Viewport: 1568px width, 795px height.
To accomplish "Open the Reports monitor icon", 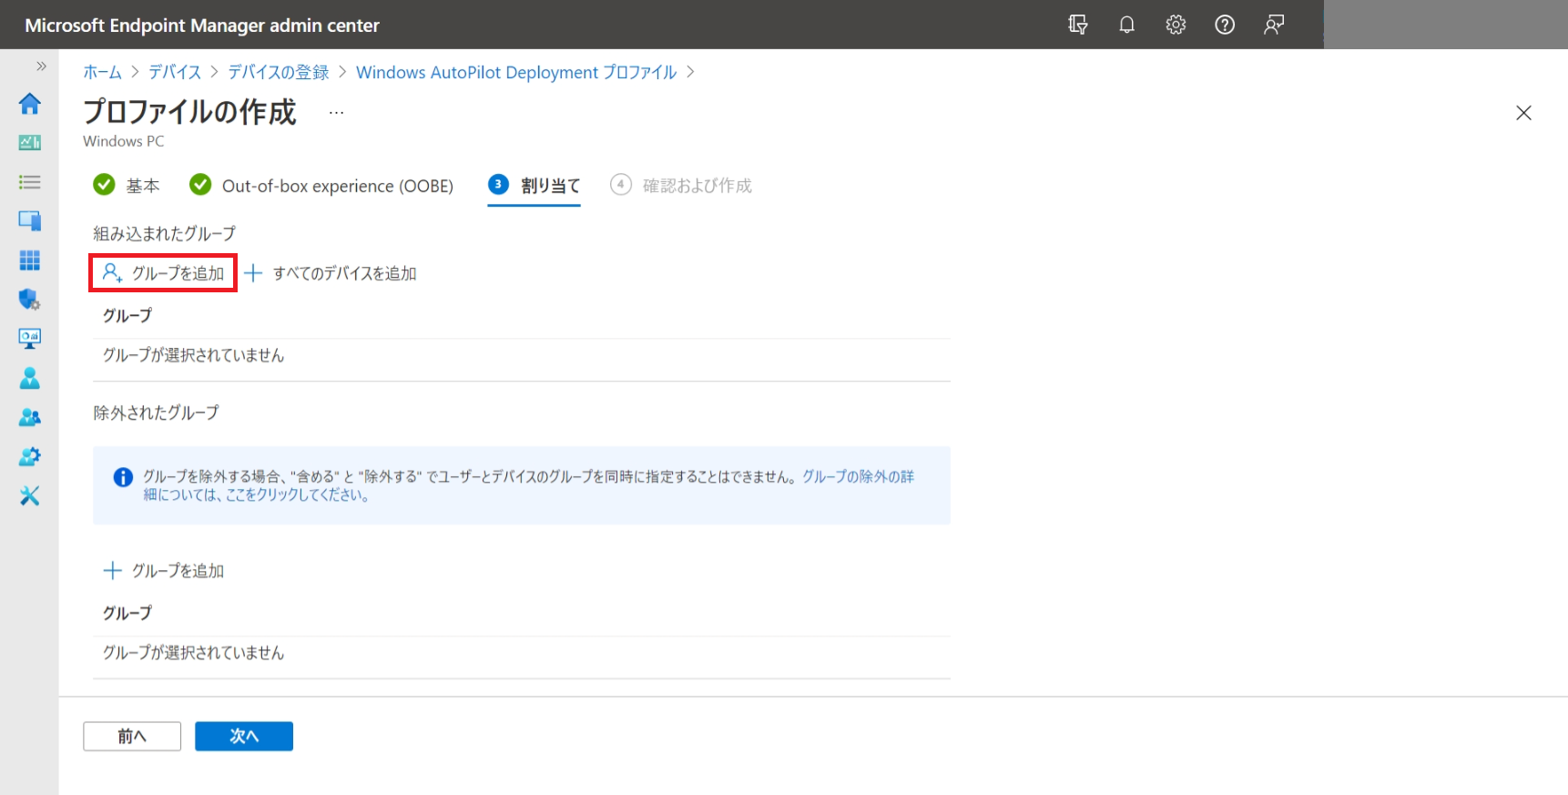I will click(29, 339).
